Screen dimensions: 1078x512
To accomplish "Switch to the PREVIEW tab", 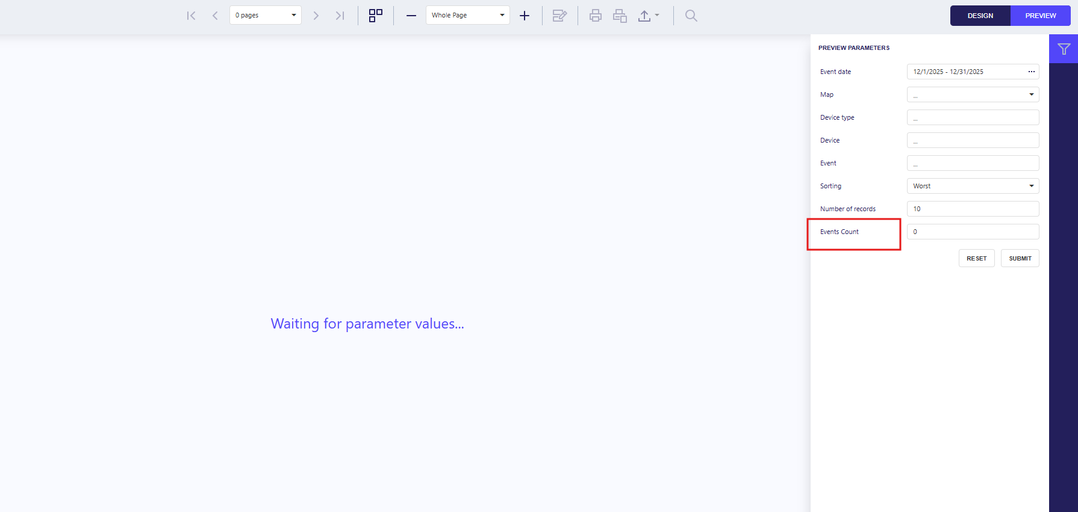I will pyautogui.click(x=1040, y=16).
